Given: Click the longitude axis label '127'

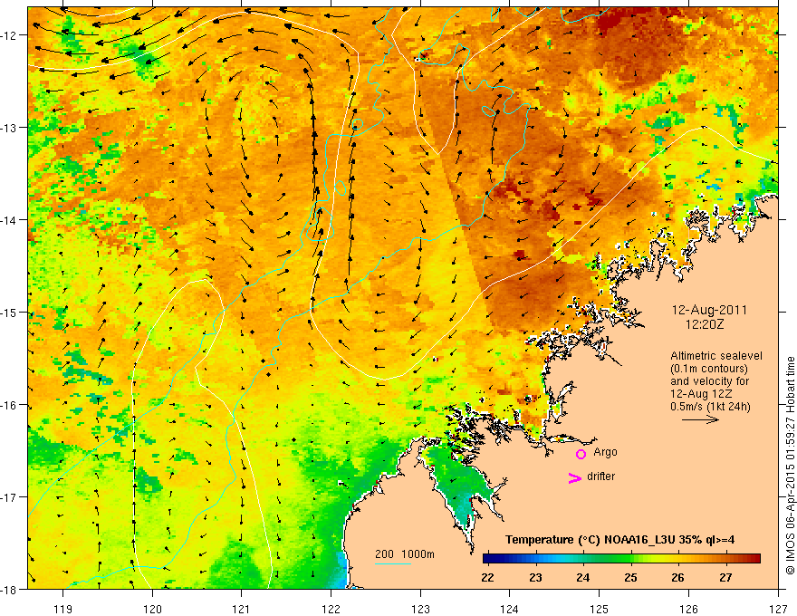Looking at the screenshot, I should 778,609.
